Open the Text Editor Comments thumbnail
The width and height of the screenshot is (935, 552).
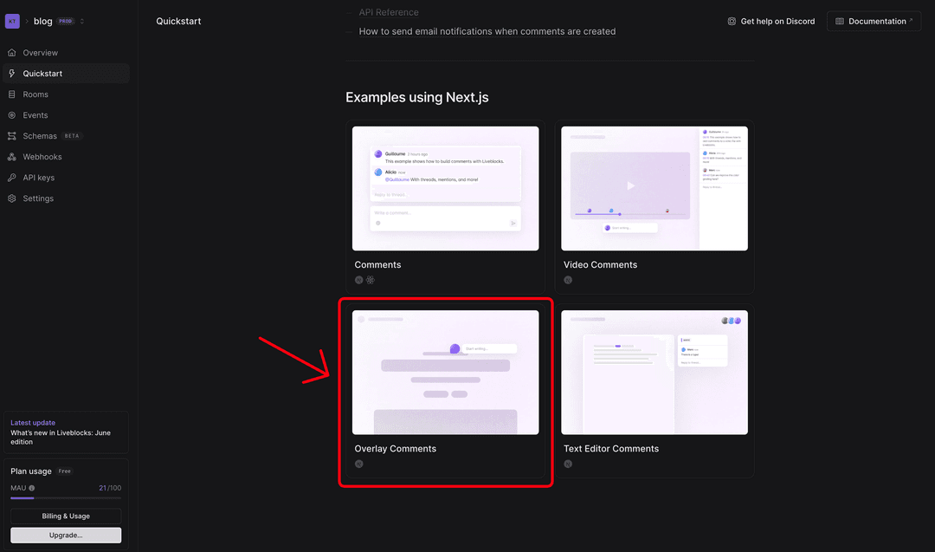click(654, 373)
